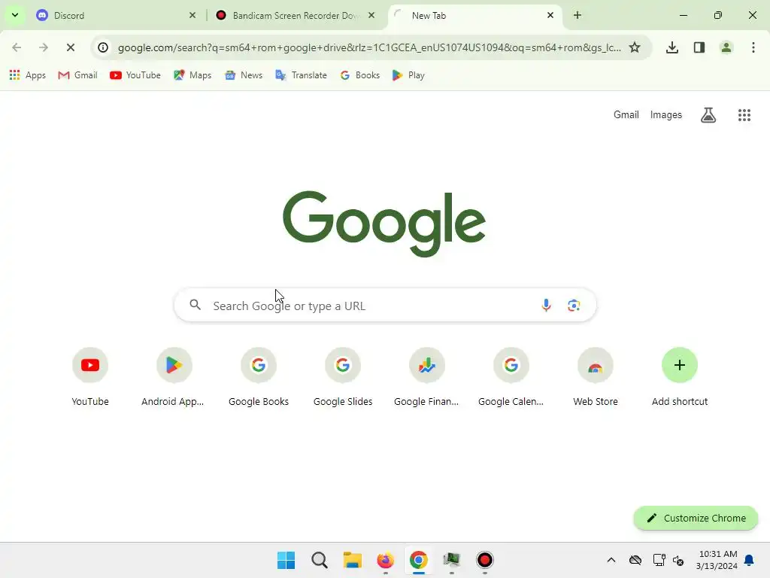
Task: Click the magnifier icon in search box
Action: pyautogui.click(x=196, y=305)
